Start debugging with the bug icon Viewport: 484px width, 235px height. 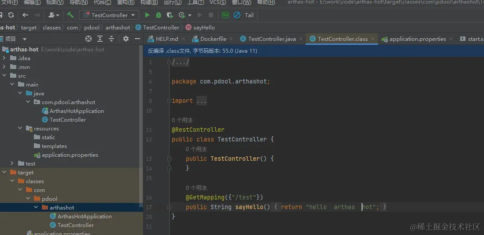point(159,15)
